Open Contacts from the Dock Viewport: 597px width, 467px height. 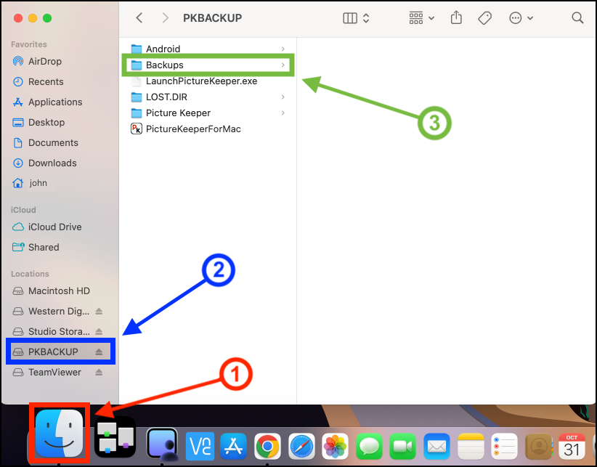point(538,446)
